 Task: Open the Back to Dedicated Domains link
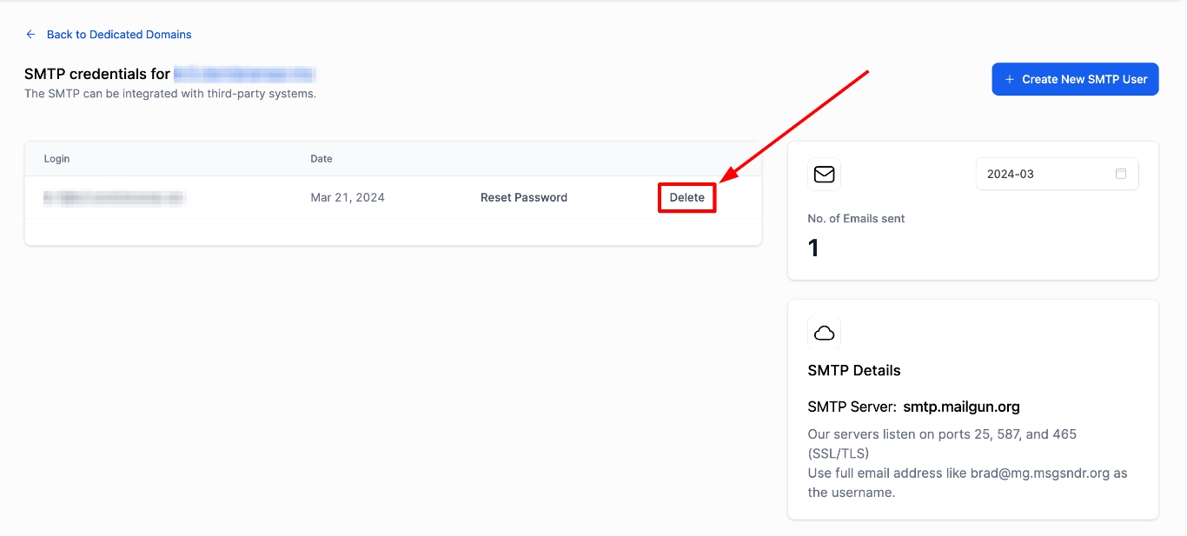pyautogui.click(x=119, y=35)
